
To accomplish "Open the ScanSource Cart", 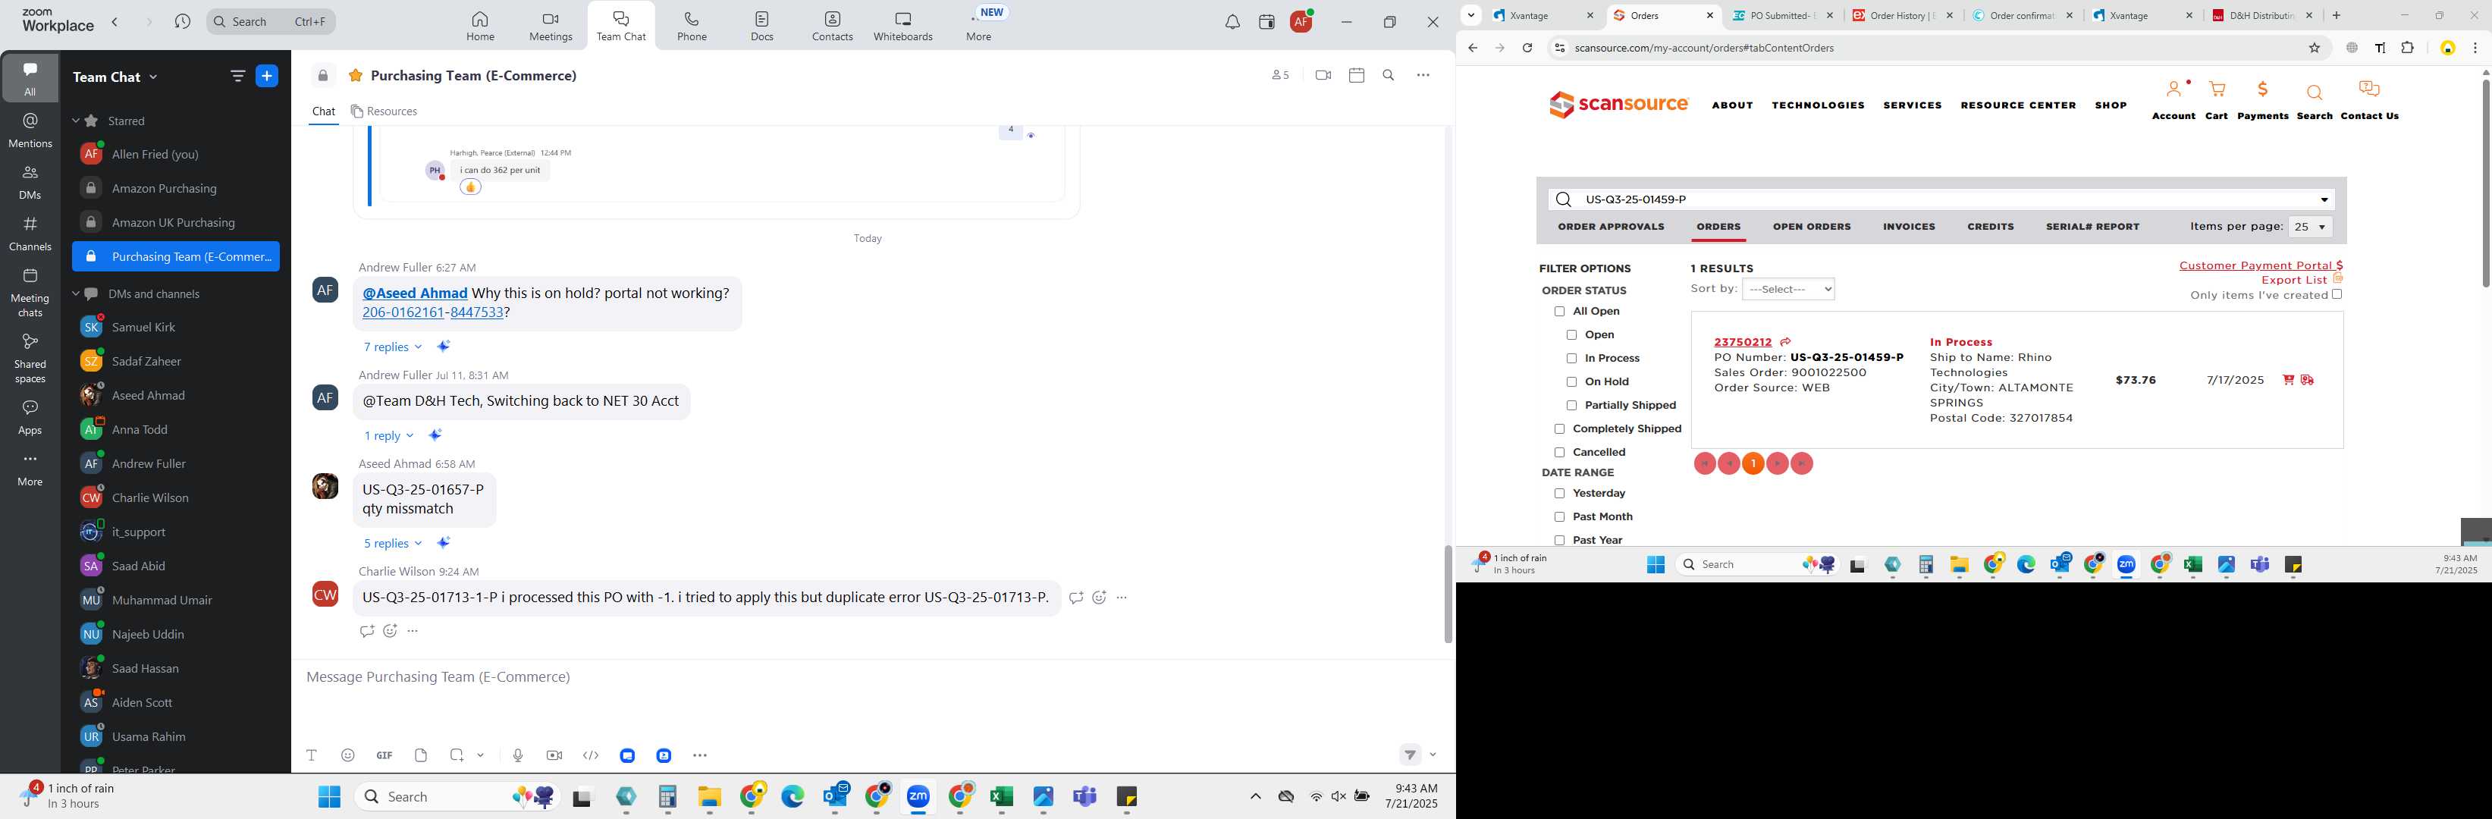I will 2216,101.
